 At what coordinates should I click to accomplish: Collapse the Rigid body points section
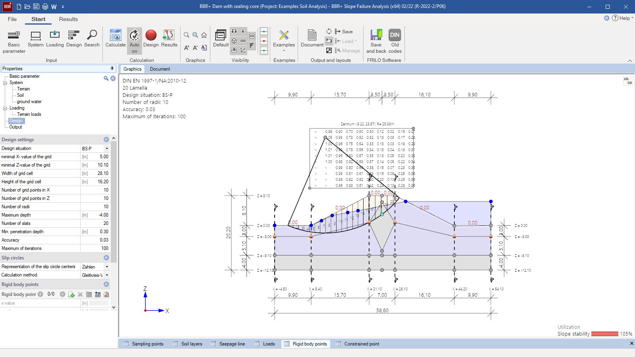[x=106, y=284]
